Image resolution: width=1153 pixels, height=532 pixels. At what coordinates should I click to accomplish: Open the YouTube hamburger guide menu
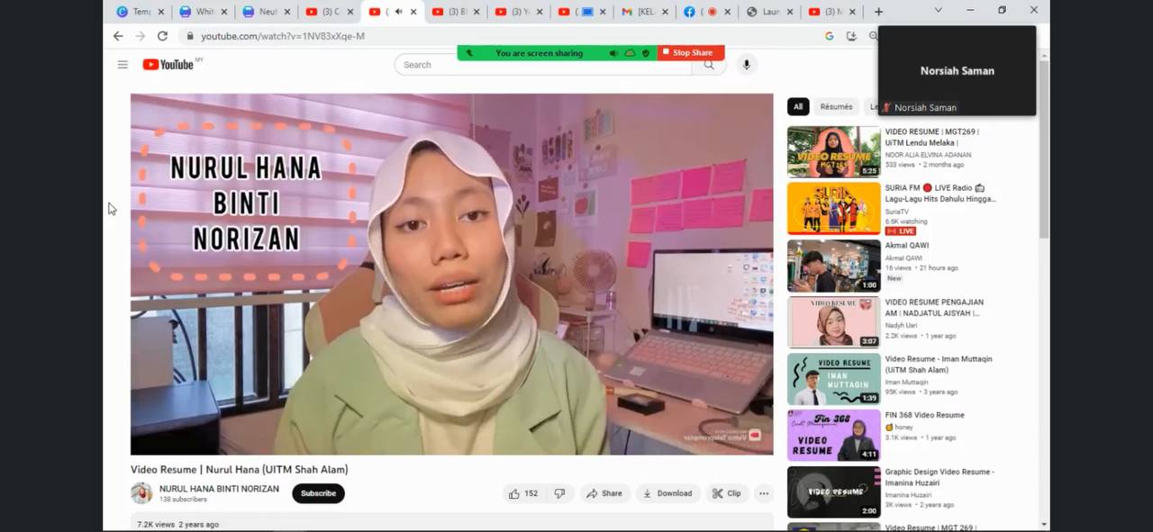[x=123, y=65]
